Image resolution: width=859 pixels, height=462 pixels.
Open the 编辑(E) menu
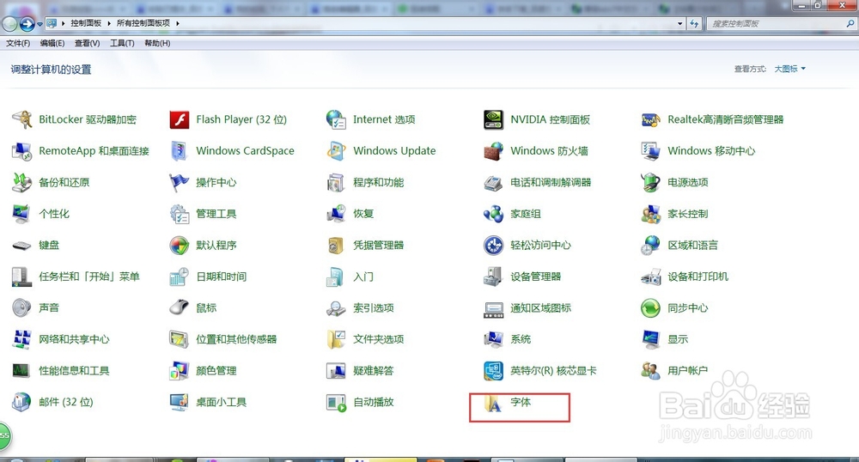pos(52,43)
